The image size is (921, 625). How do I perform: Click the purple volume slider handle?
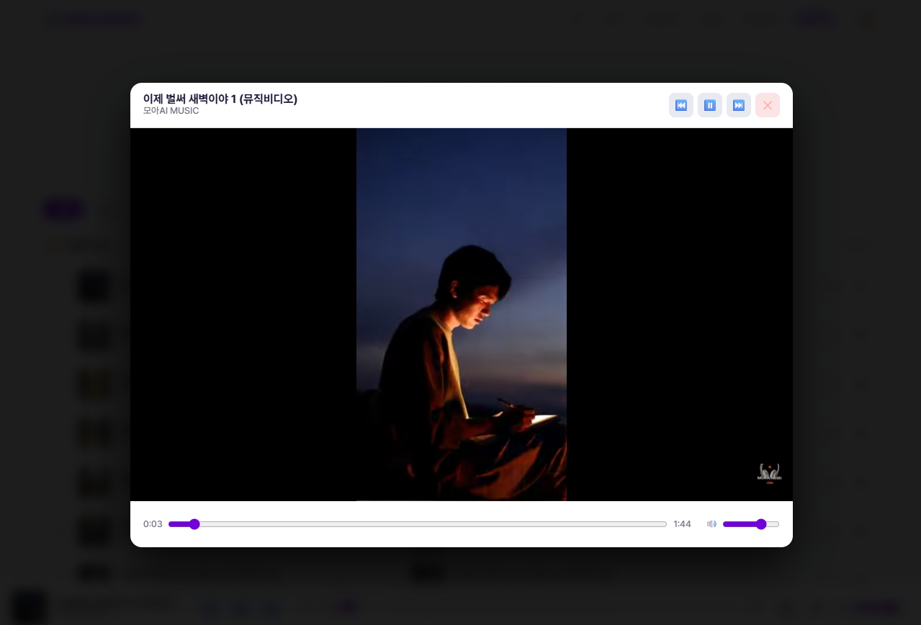pyautogui.click(x=761, y=524)
